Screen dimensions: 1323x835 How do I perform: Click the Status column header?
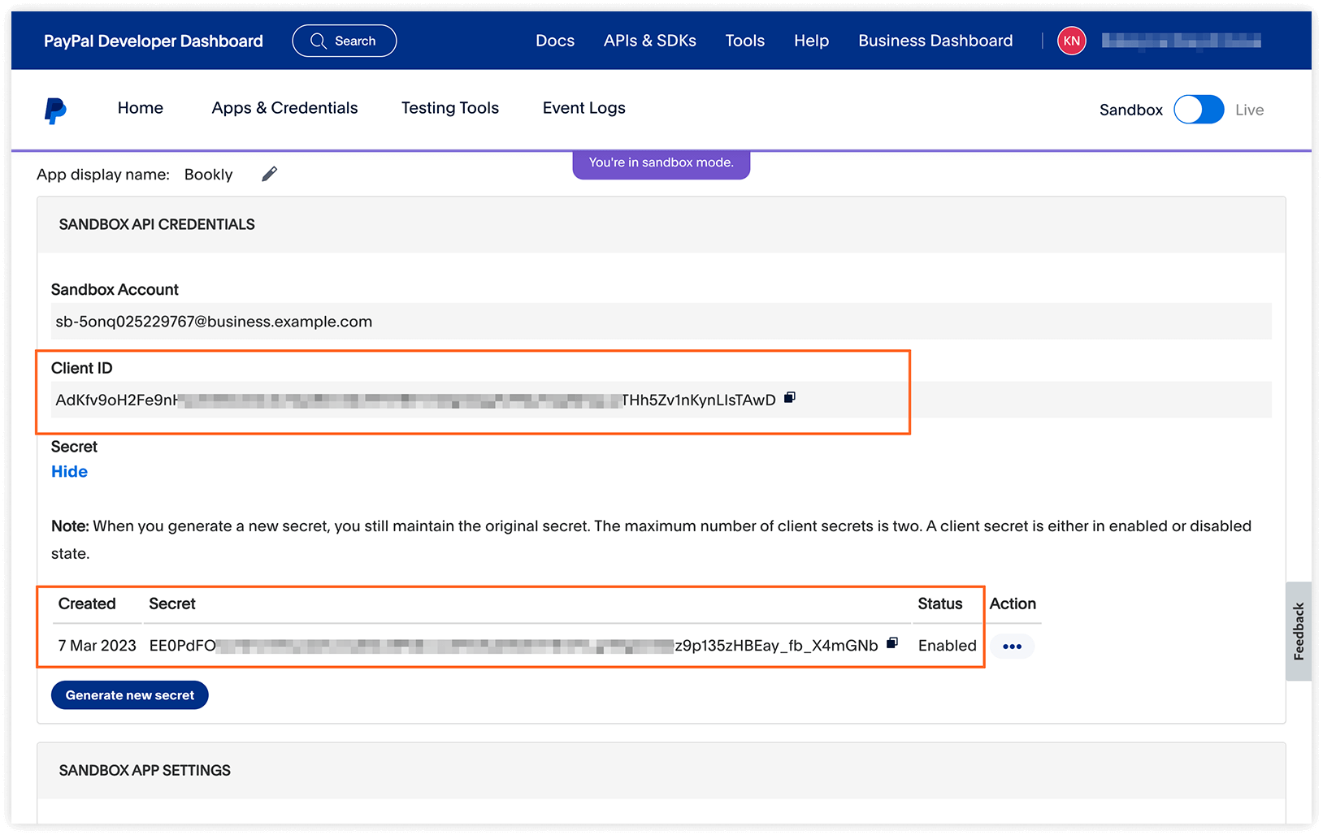click(940, 604)
